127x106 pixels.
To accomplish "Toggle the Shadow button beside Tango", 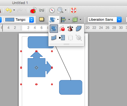I will pyautogui.click(x=42, y=19).
